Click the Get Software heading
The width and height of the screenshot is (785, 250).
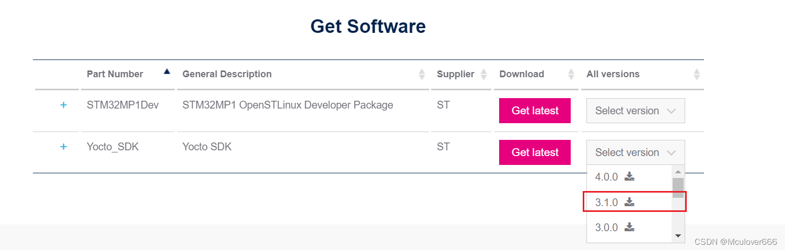(368, 26)
